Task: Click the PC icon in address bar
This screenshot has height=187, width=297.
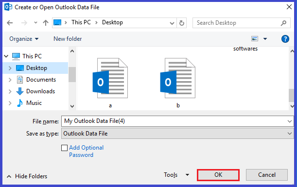Action: pyautogui.click(x=57, y=22)
